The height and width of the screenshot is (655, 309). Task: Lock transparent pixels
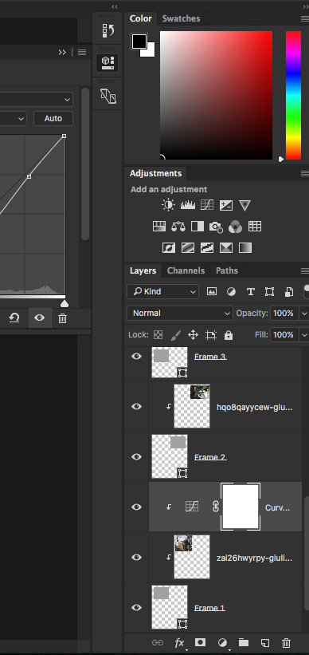pyautogui.click(x=158, y=334)
